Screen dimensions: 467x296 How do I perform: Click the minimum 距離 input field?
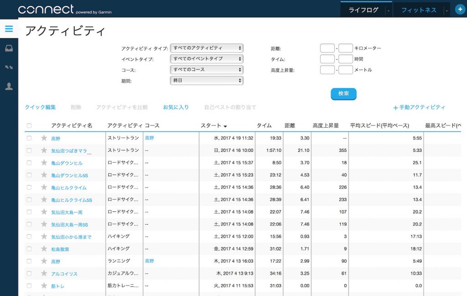click(x=327, y=48)
